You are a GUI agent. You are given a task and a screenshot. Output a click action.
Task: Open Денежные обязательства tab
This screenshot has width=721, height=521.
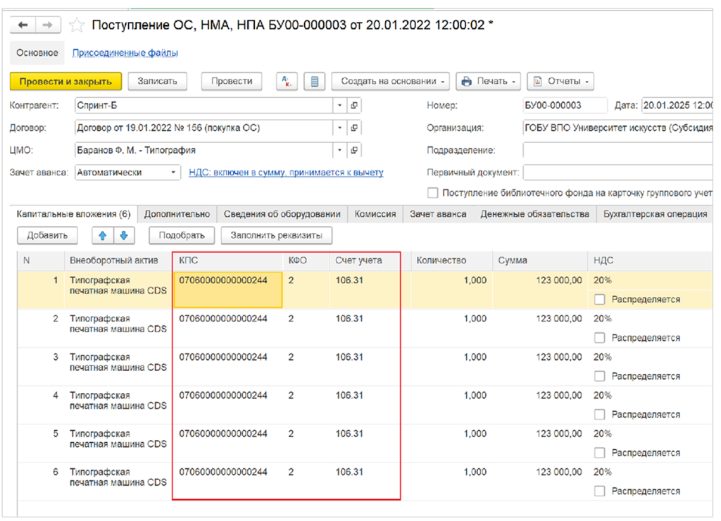click(x=535, y=214)
